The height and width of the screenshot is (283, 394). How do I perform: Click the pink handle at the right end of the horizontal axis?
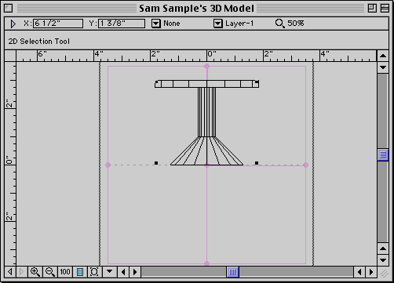click(x=305, y=165)
